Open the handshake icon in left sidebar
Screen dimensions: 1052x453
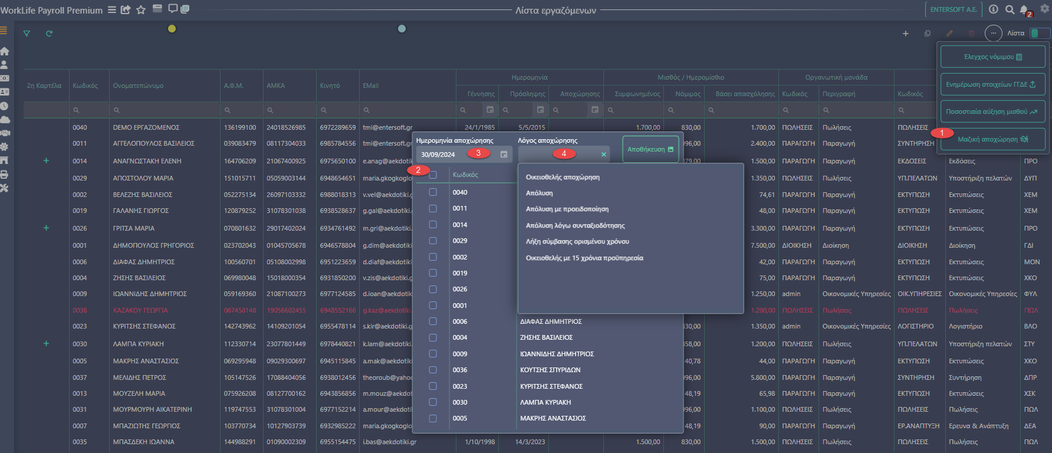[5, 133]
